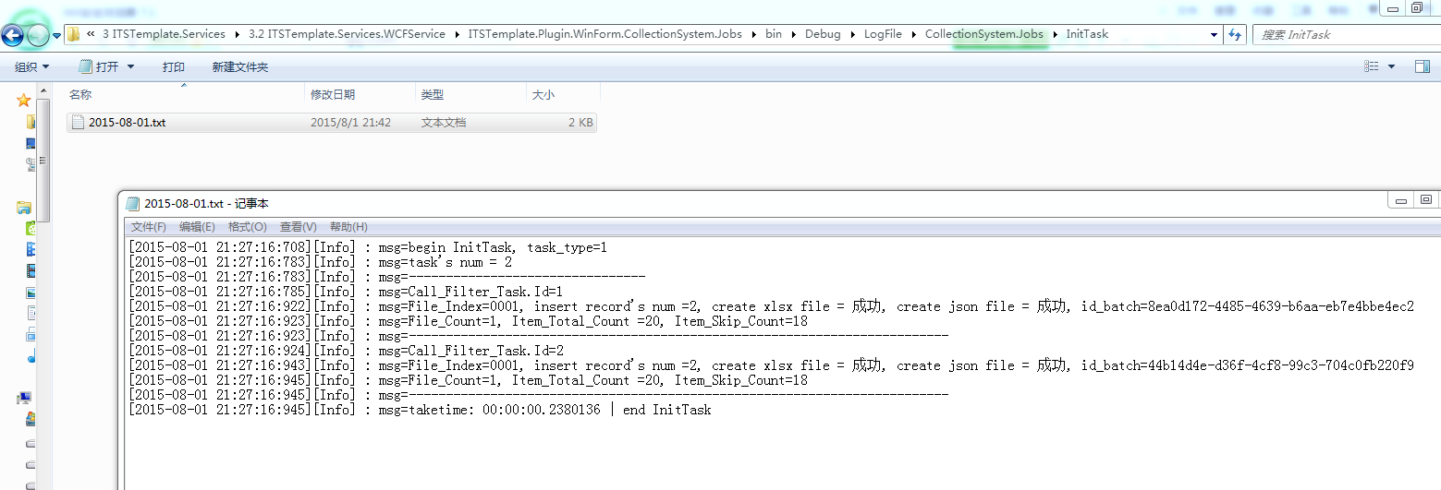Click the Libraries icon in navigation pane

[24, 208]
